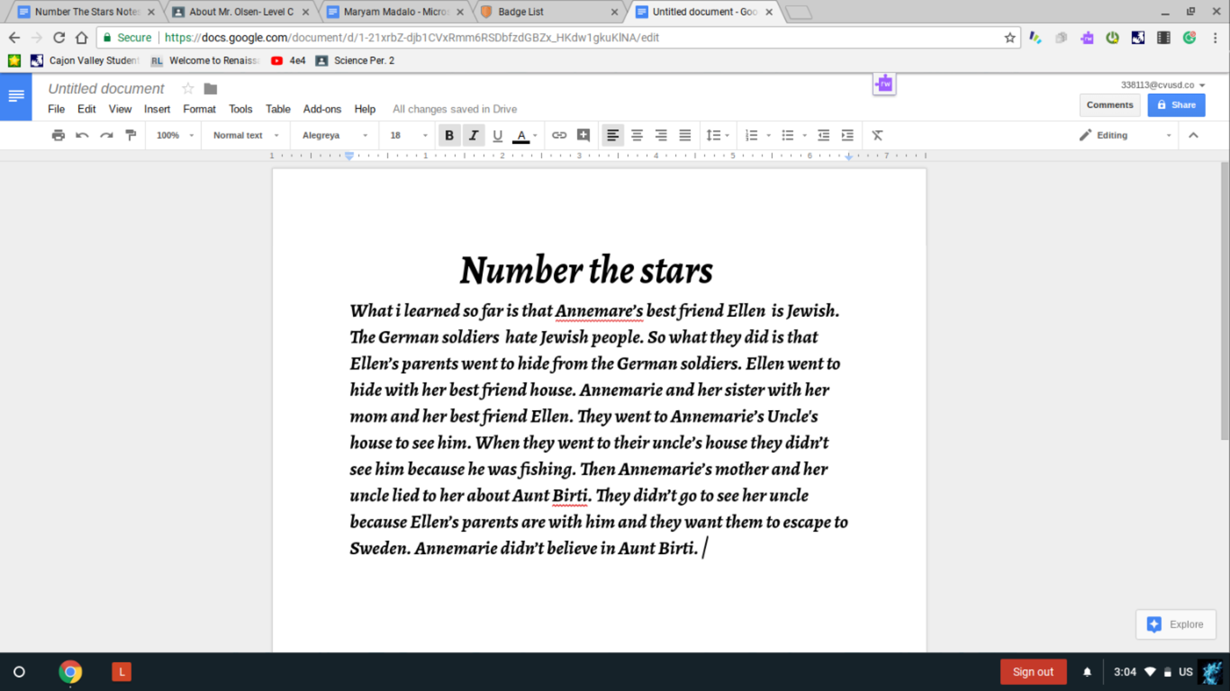The image size is (1230, 691).
Task: Open the Comments button
Action: [x=1109, y=104]
